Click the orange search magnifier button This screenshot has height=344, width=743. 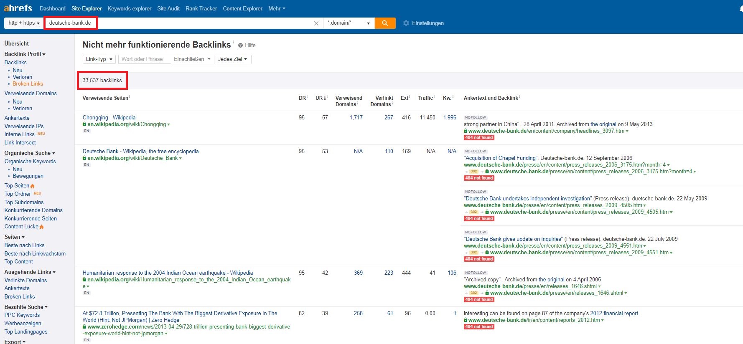tap(385, 23)
